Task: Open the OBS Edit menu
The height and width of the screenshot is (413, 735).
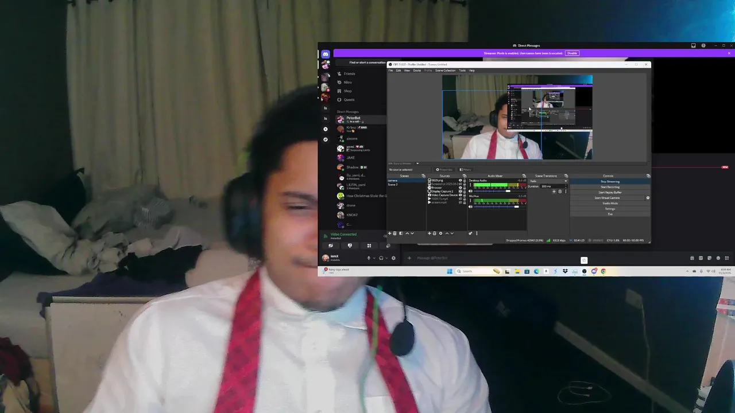Action: click(399, 71)
